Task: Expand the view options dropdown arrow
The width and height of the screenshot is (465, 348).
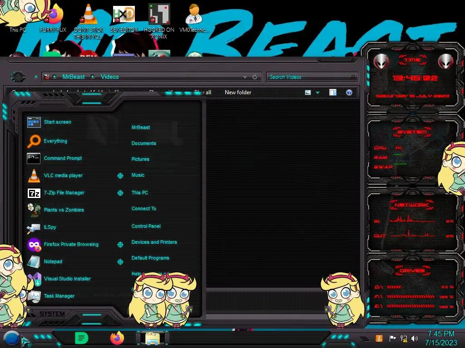Action: [317, 92]
